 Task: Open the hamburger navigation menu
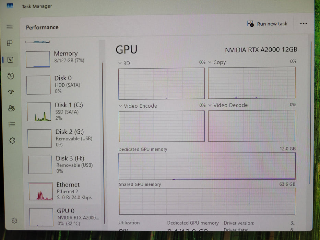point(10,27)
